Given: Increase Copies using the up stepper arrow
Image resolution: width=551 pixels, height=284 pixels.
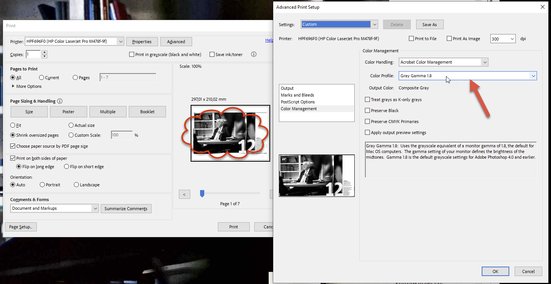Looking at the screenshot, I should click(44, 52).
